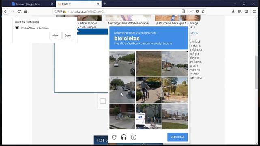
Task: Reload the current page
Action: [19, 11]
